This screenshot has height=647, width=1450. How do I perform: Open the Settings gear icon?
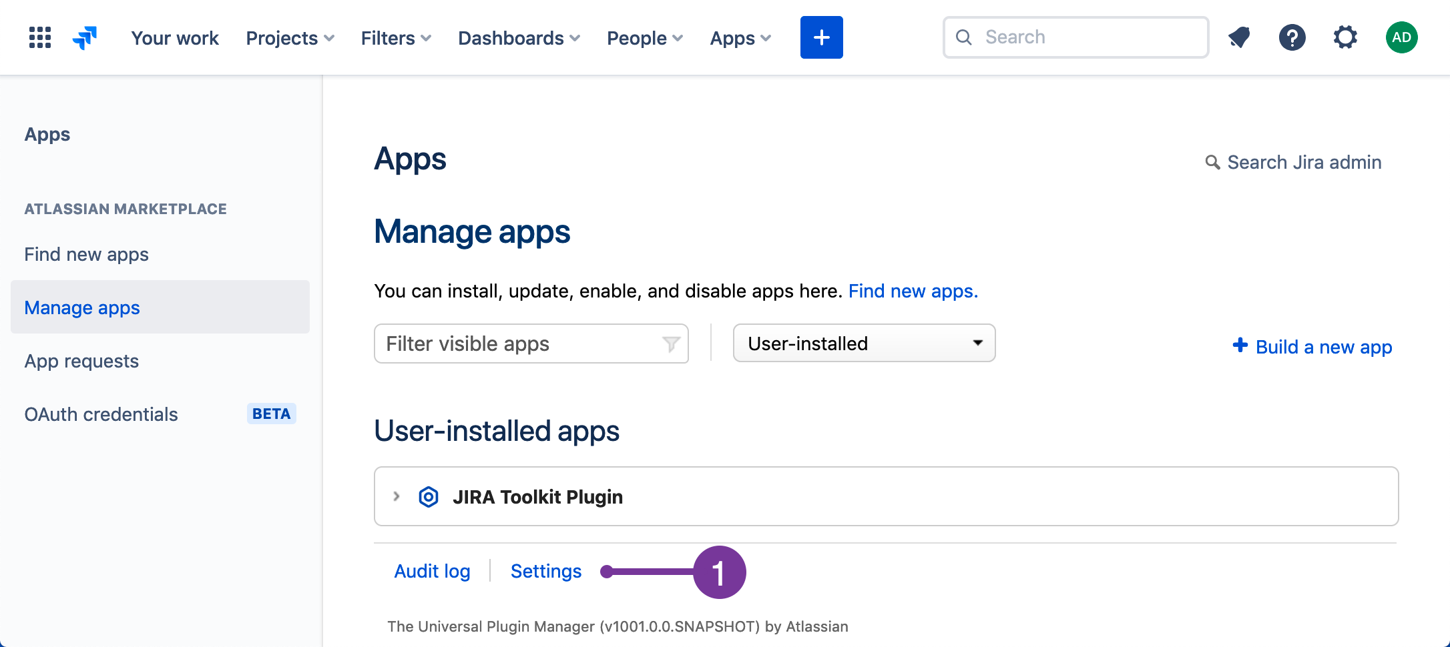(x=1345, y=37)
